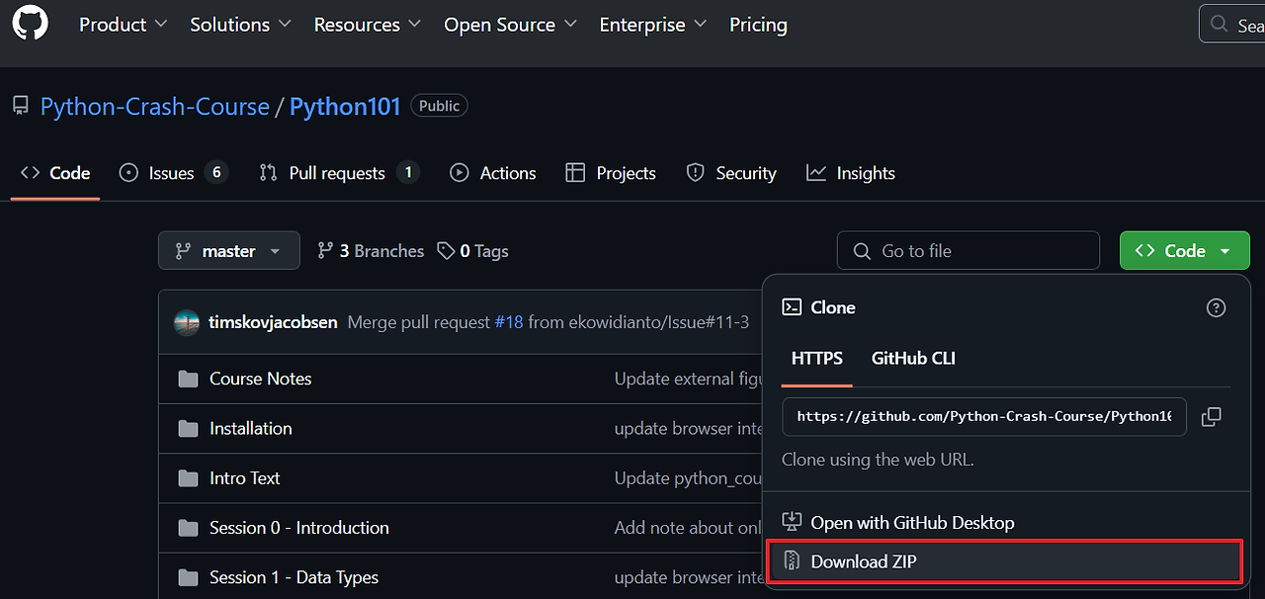Viewport: 1265px width, 599px height.
Task: View the 3 Branches link
Action: [371, 251]
